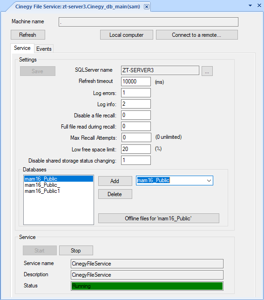Screen dimensions: 264x300
Task: Expand the database name combo box arrow
Action: (209, 181)
